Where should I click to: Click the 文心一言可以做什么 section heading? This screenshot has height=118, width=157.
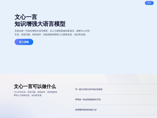35,87
